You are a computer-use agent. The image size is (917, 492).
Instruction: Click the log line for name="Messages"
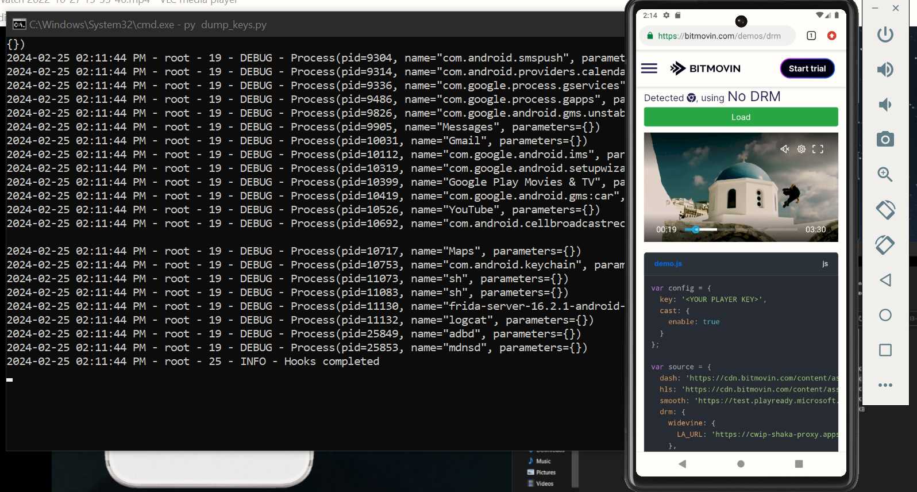pyautogui.click(x=303, y=127)
